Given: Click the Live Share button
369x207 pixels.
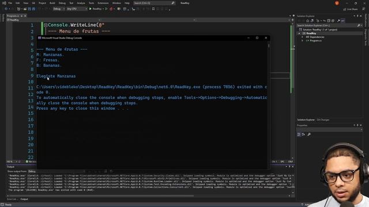Looking at the screenshot, I should point(351,9).
